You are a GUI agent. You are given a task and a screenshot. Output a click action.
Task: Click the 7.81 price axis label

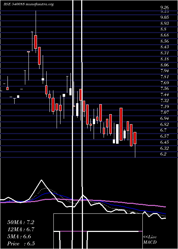click(x=164, y=77)
